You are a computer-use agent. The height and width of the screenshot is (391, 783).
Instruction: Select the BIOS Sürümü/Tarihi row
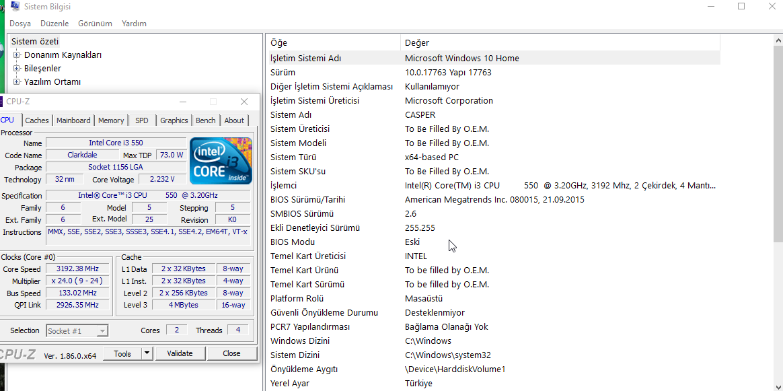[494, 200]
